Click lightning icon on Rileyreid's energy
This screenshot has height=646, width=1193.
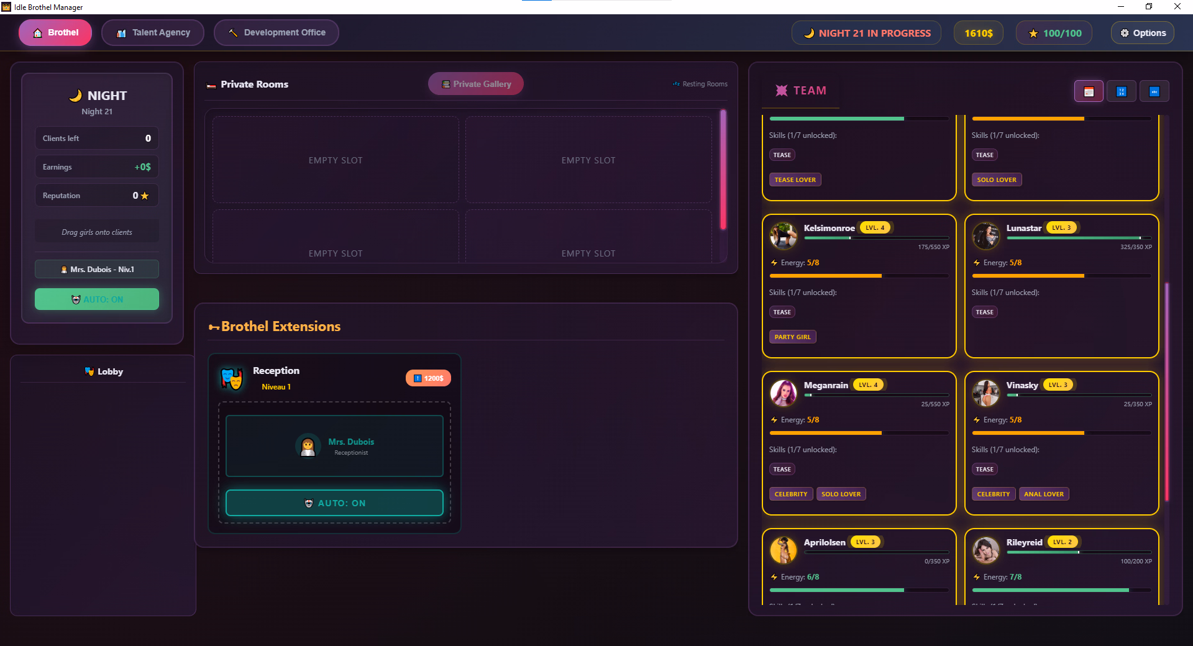pos(977,577)
